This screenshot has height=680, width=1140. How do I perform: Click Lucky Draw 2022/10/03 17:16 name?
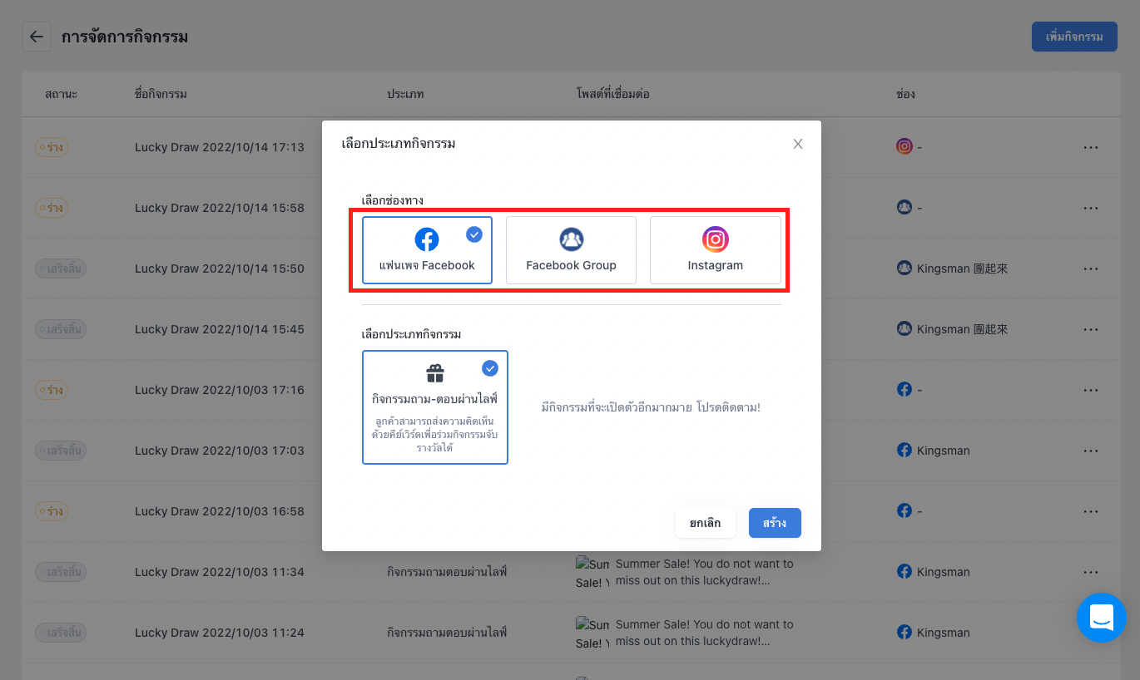220,390
